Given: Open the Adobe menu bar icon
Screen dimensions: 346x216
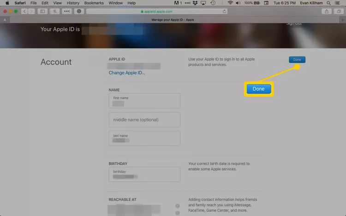Looking at the screenshot, I should [178, 3].
